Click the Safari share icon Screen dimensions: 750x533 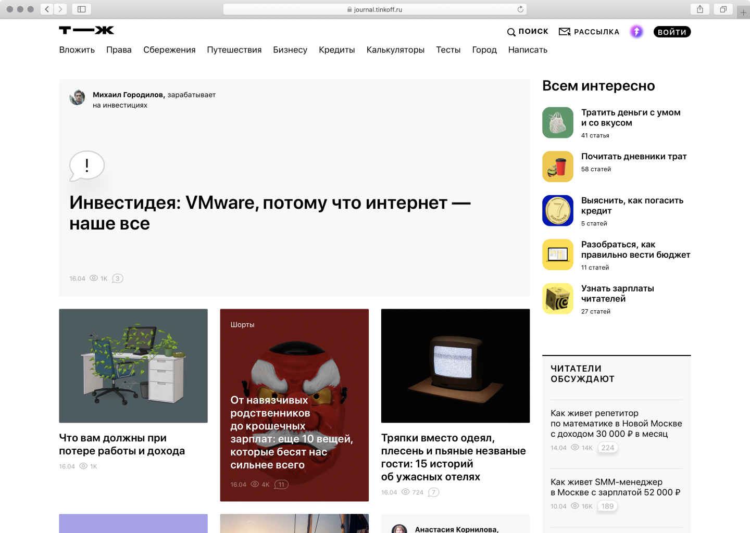click(x=700, y=9)
